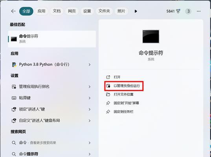The height and width of the screenshot is (157, 211).
Task: Open the bottom 命令提示符 web search suggestion
Action: pos(52,154)
